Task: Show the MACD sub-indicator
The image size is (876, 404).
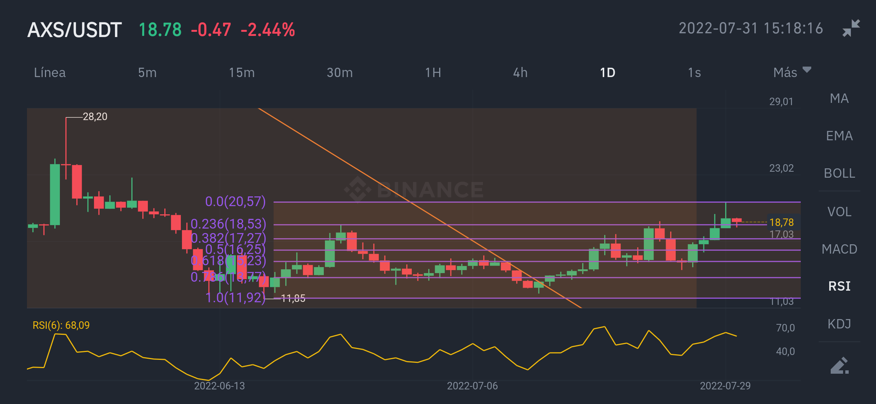Action: [x=839, y=249]
